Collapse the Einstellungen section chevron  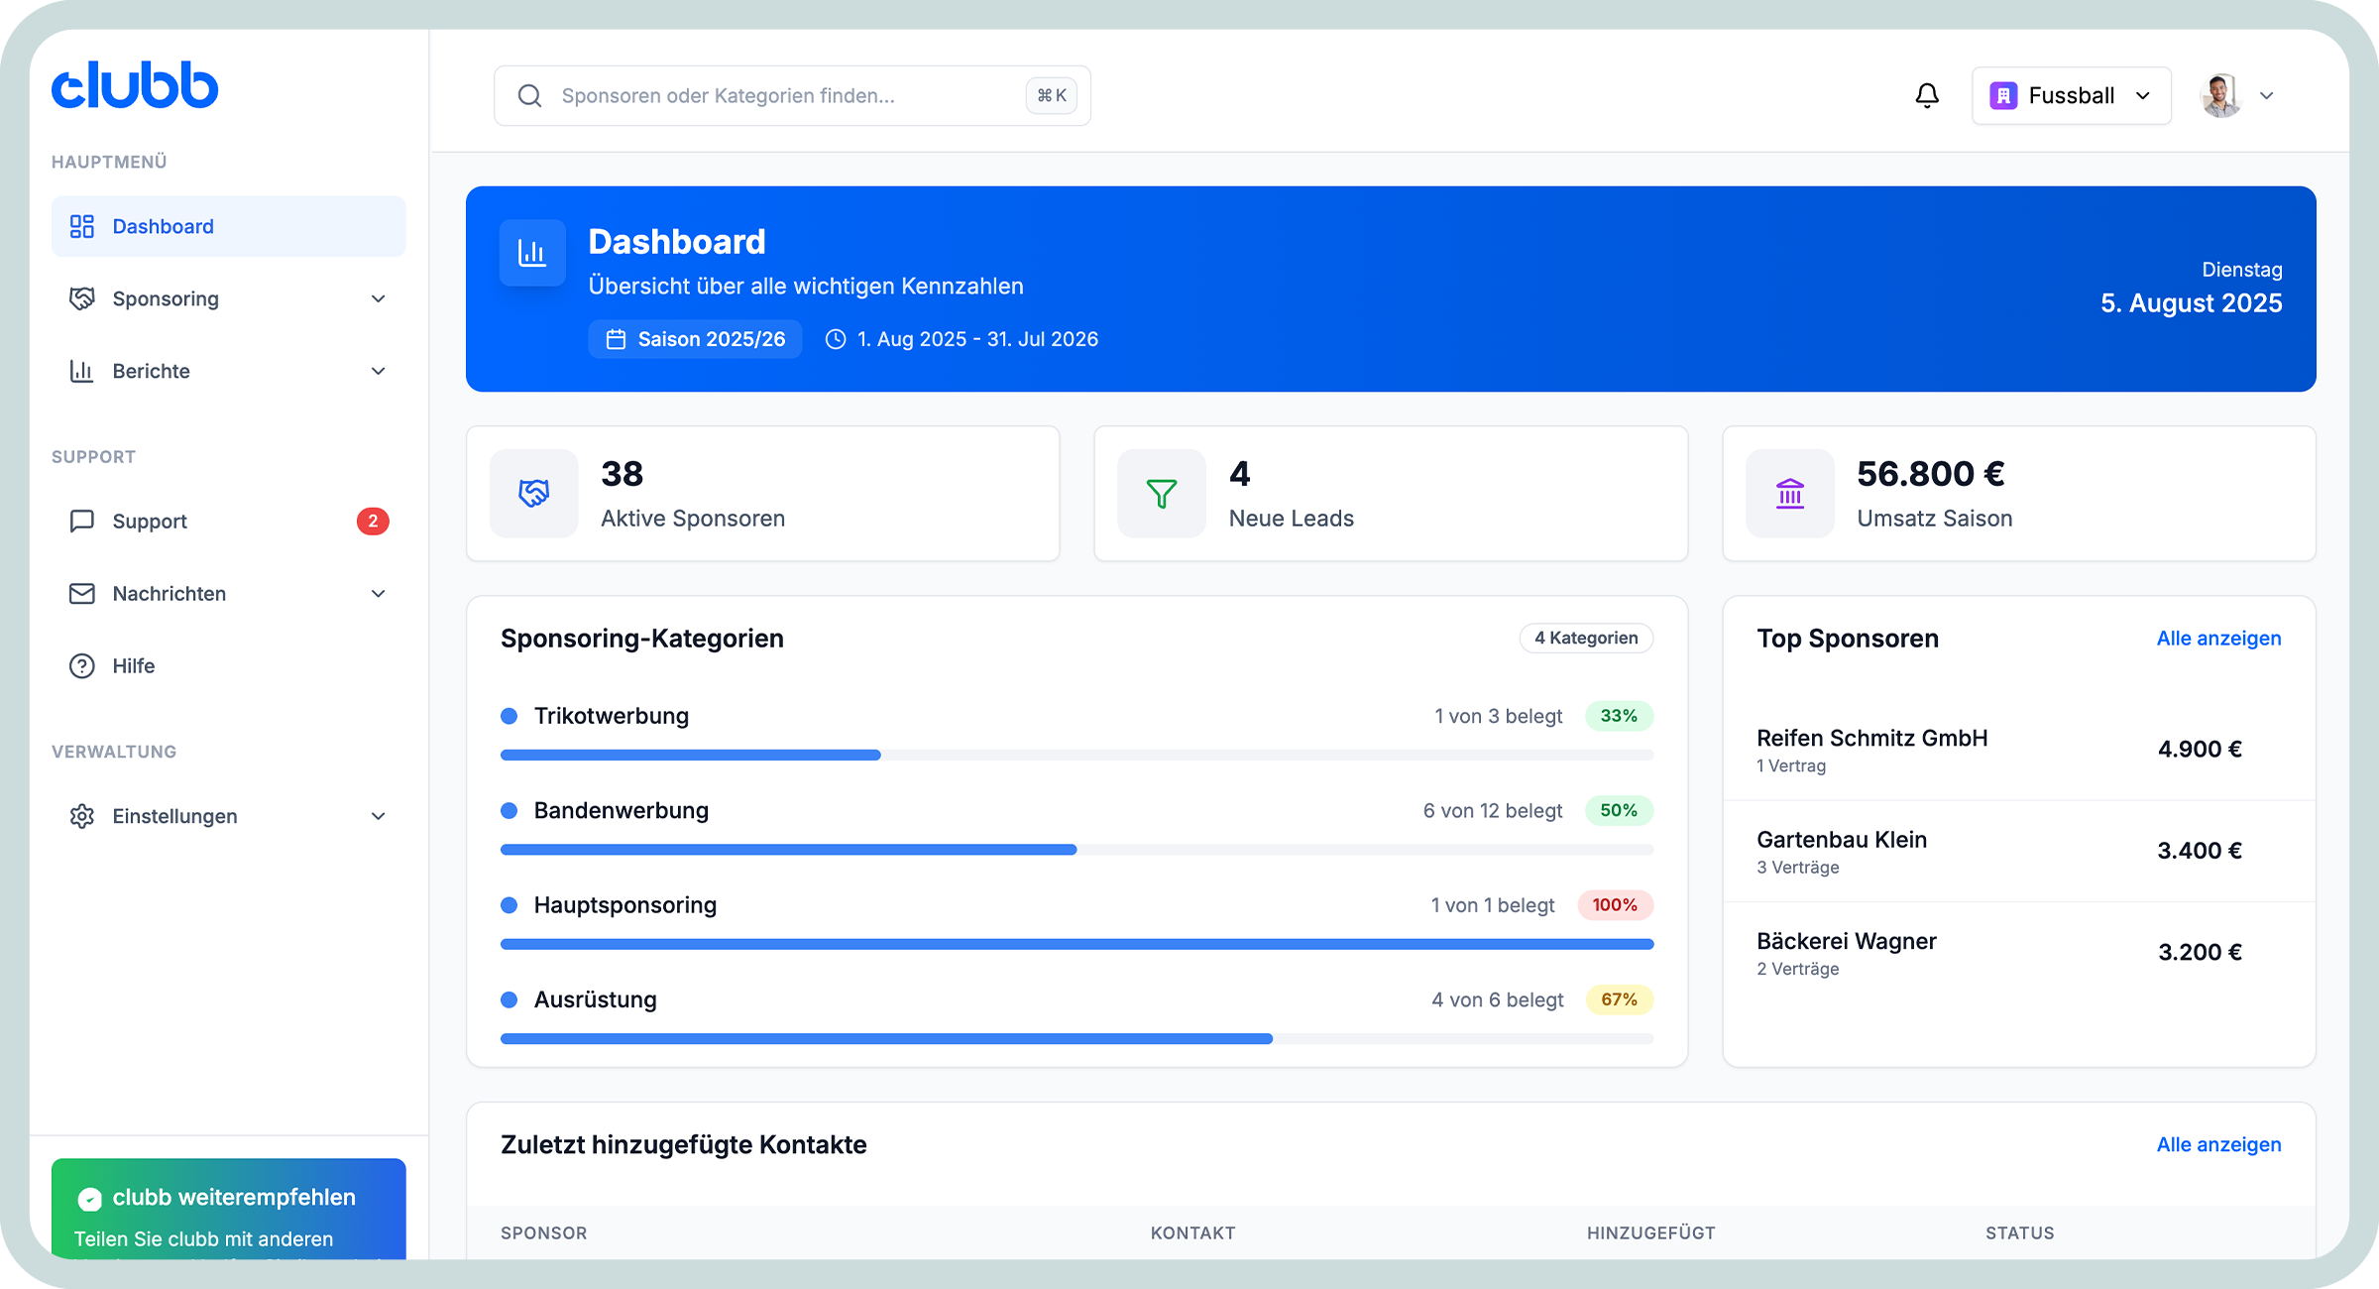[379, 816]
